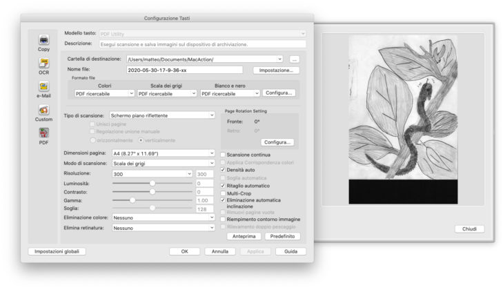This screenshot has width=503, height=290.
Task: Select the verticalmente radio button
Action: point(141,140)
